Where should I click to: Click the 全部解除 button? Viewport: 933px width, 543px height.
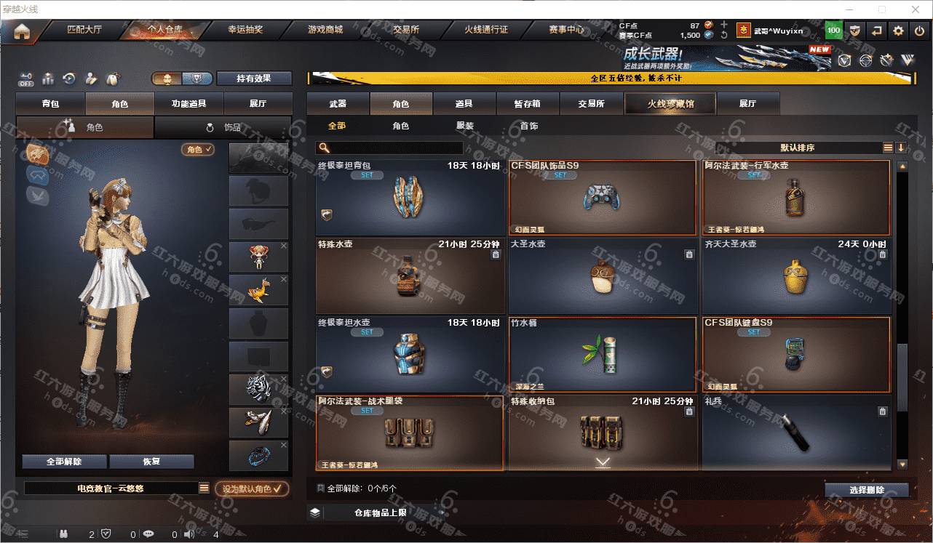[64, 462]
